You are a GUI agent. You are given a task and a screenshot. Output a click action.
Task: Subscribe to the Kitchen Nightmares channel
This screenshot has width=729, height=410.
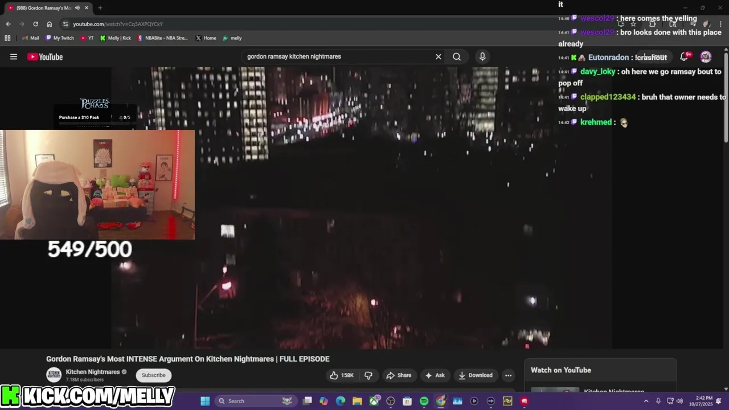tap(153, 375)
